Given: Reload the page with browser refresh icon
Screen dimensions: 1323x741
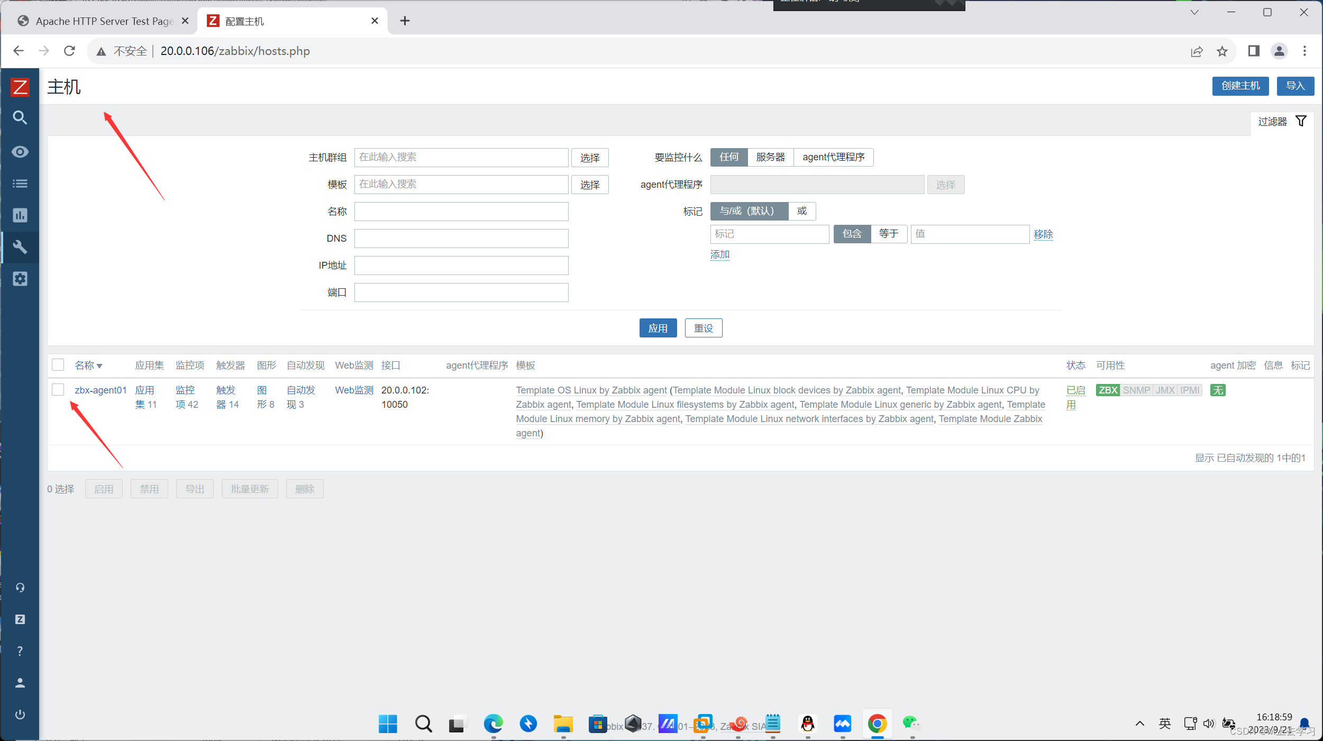Looking at the screenshot, I should click(69, 51).
